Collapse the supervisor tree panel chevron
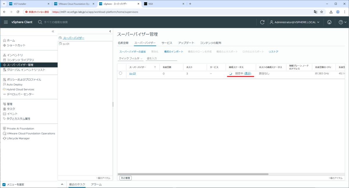Screen dimensions: 349x188 tap(110, 31)
